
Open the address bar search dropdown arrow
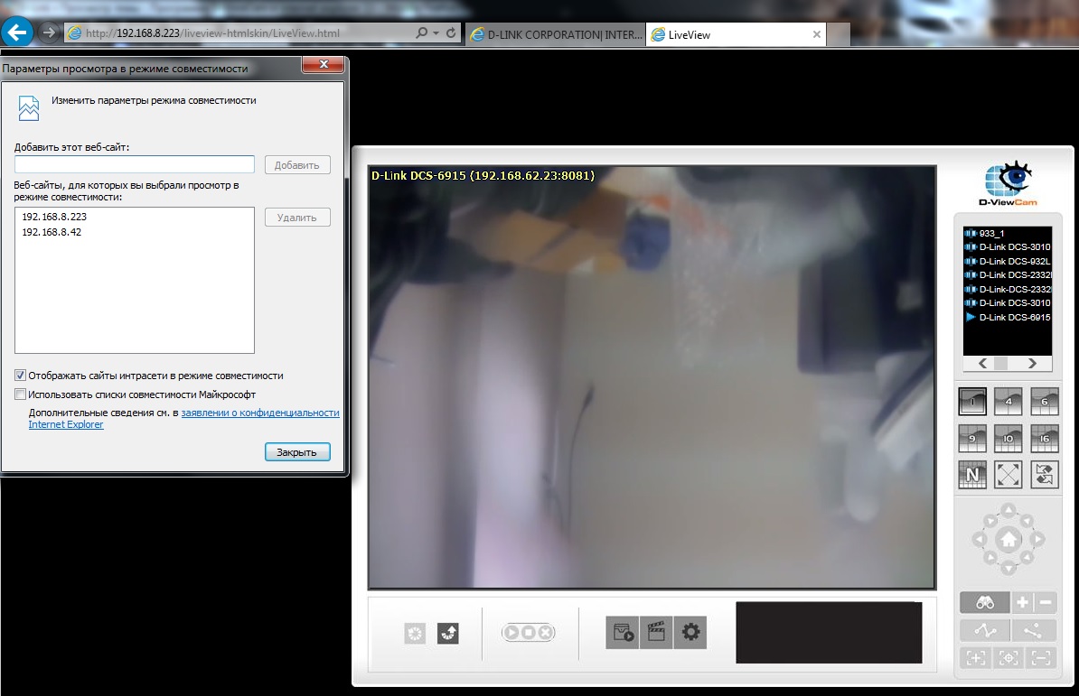coord(436,33)
